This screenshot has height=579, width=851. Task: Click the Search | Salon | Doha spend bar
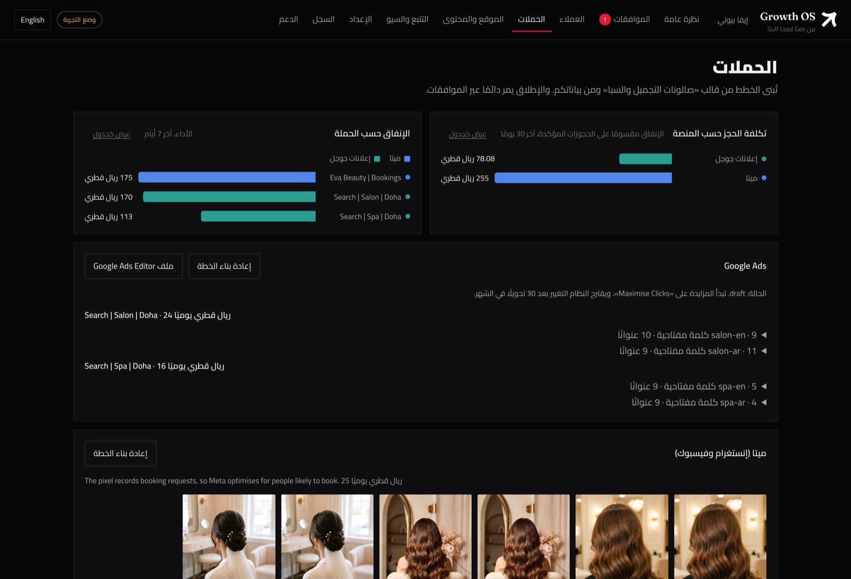229,197
